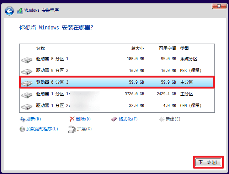The height and width of the screenshot is (174, 229).
Task: Click the 3726.0 GB total size cell
Action: pyautogui.click(x=134, y=94)
